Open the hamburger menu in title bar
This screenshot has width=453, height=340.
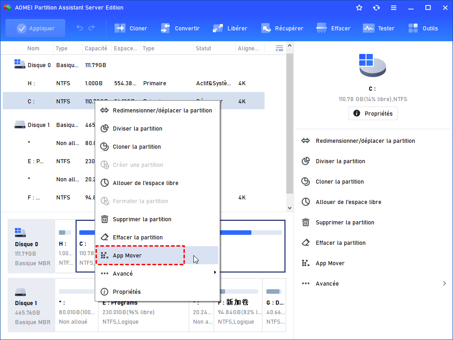tap(394, 8)
